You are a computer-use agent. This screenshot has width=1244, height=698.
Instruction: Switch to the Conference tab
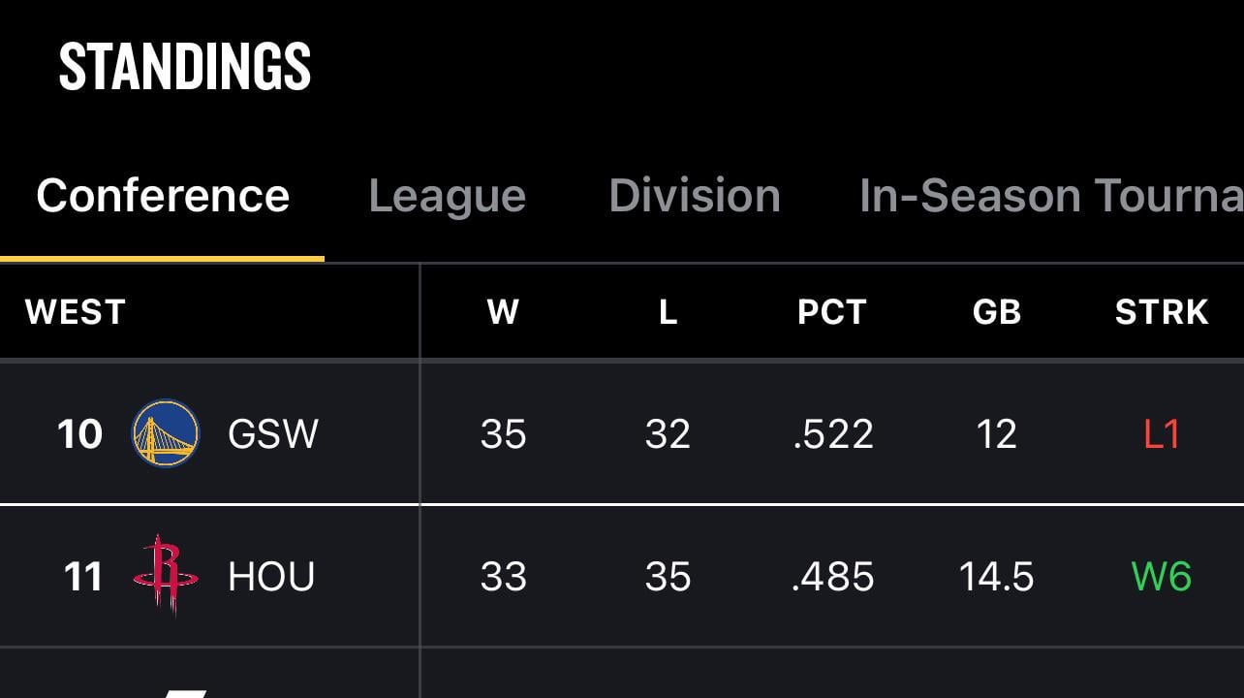(163, 196)
